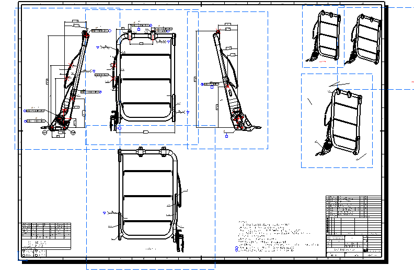
Task: Select the surface finish symbol left of the bottom view
Action: [x=105, y=213]
